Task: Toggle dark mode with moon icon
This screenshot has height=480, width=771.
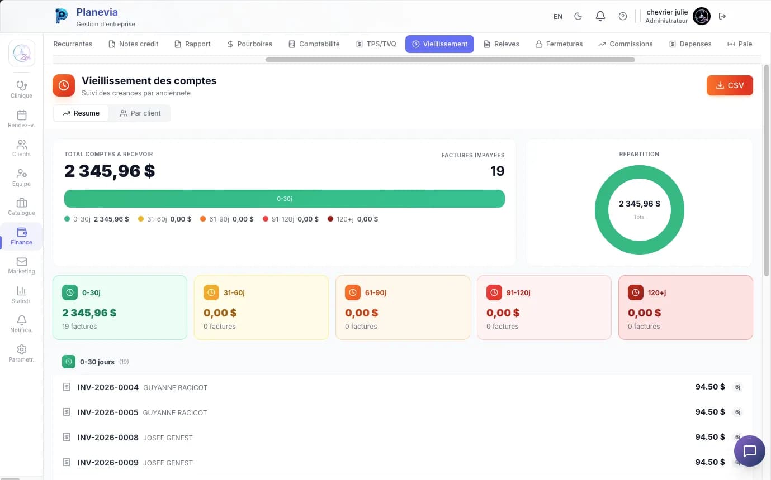Action: coord(578,16)
